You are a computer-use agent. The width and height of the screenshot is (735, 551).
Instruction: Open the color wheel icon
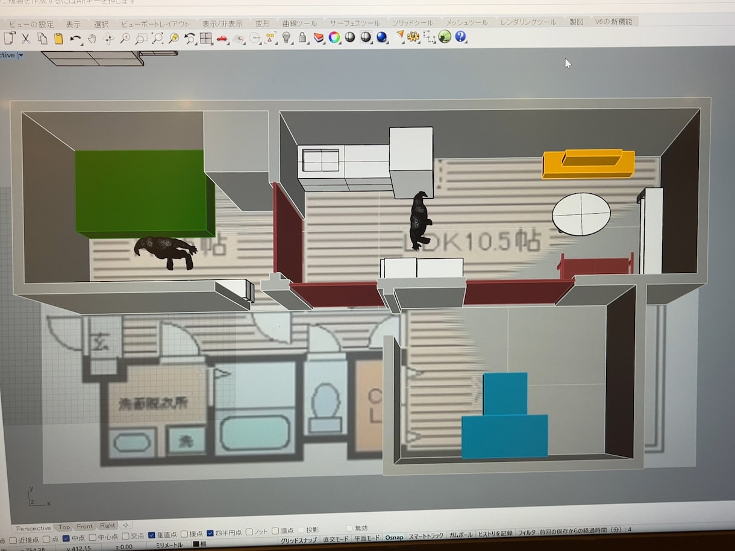coord(334,37)
